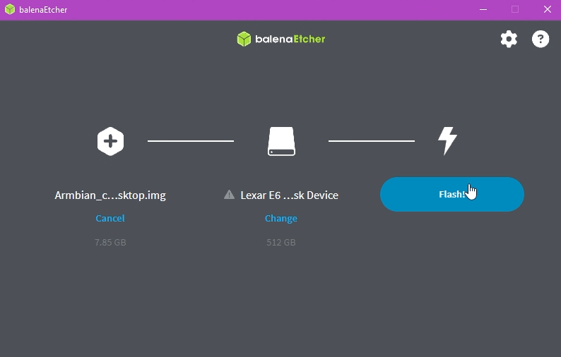Select the Armbian_c...sktop.img file name
This screenshot has width=561, height=357.
coord(110,195)
